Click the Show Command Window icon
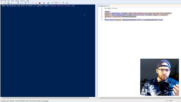The width and height of the screenshot is (181, 102). [x=63, y=3]
